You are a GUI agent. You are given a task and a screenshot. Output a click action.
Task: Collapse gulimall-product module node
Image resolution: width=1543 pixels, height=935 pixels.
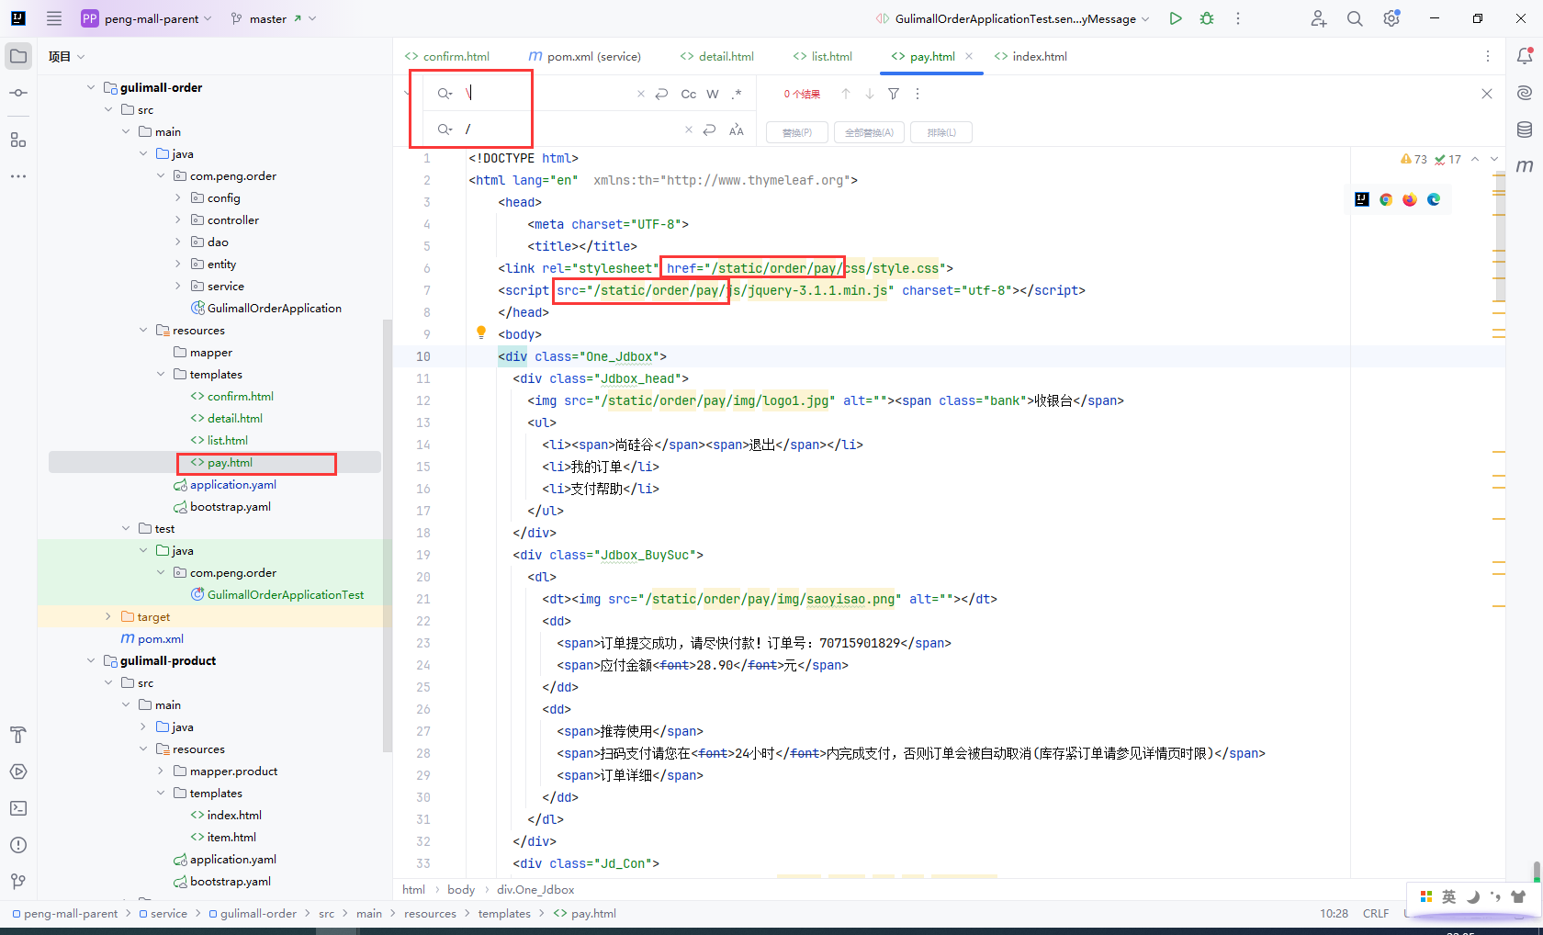point(91,660)
